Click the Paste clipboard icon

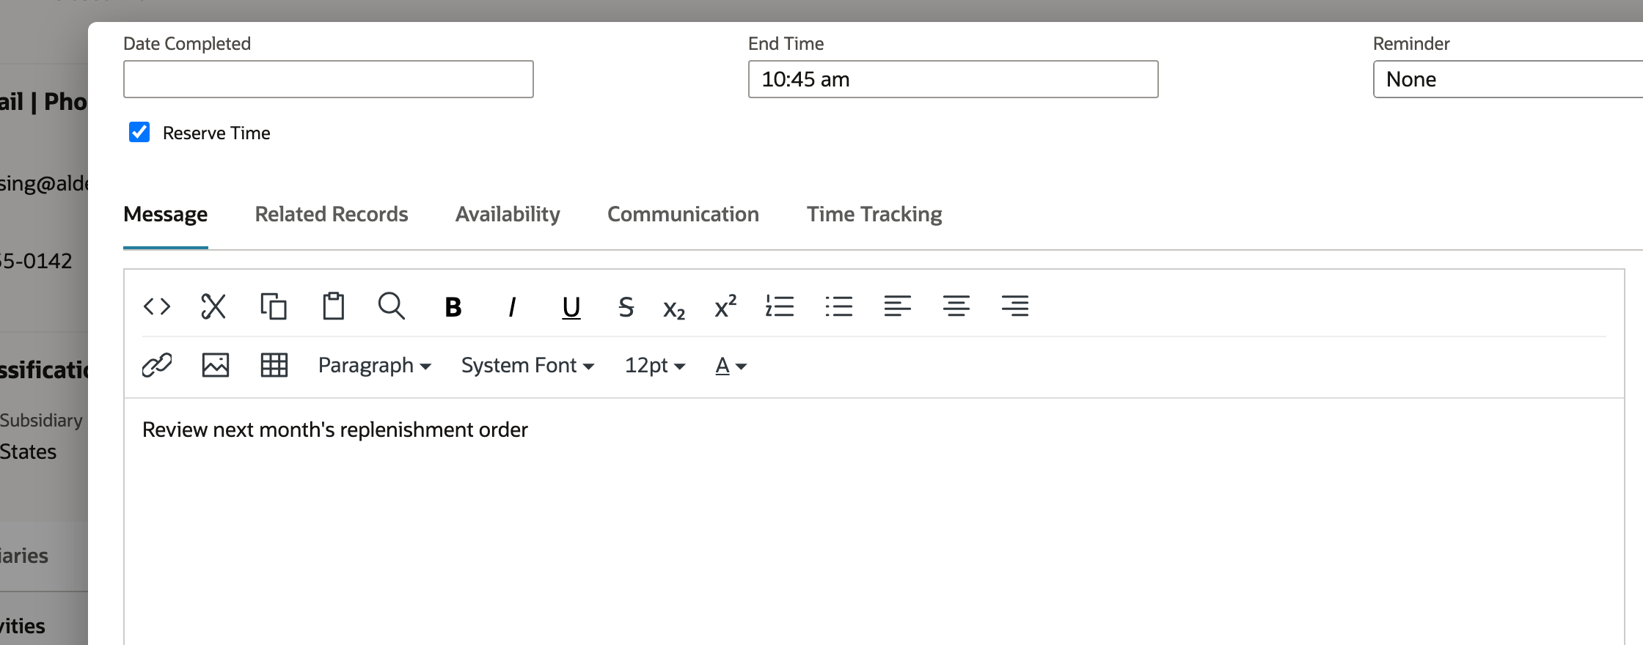pos(333,306)
